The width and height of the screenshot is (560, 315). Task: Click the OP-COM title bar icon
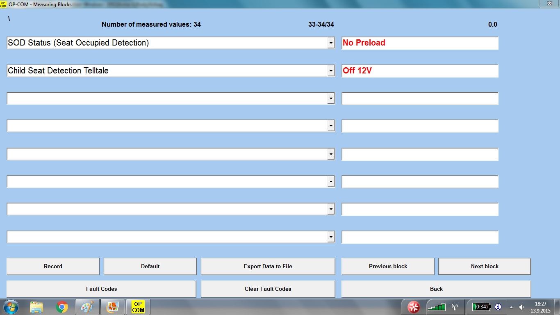(x=4, y=4)
